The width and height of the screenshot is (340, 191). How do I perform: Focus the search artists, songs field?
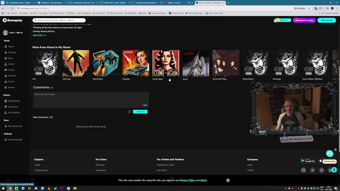(x=59, y=20)
